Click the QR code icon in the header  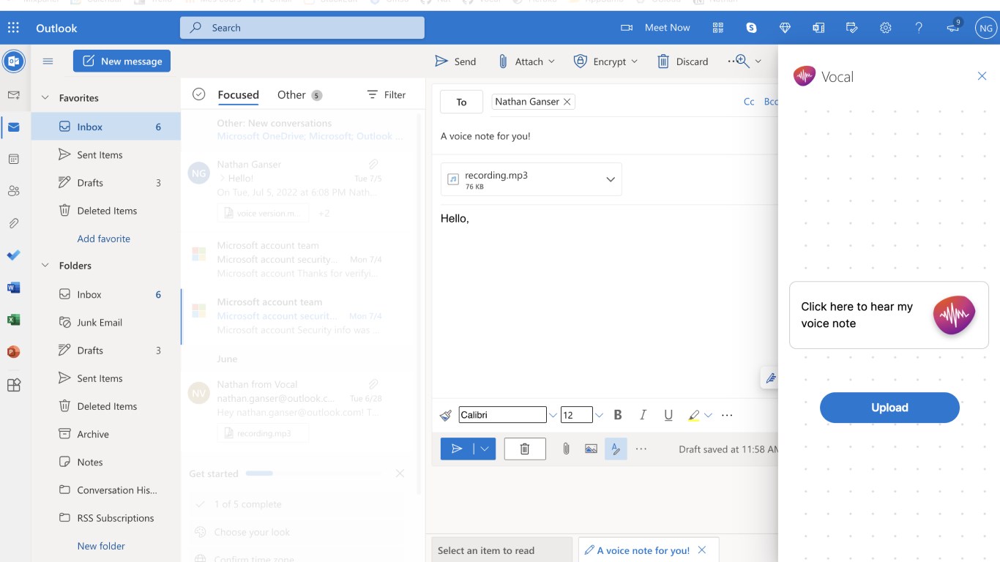click(x=717, y=28)
